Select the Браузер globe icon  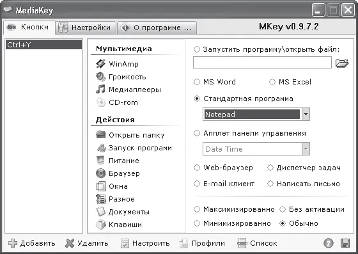[x=101, y=173]
